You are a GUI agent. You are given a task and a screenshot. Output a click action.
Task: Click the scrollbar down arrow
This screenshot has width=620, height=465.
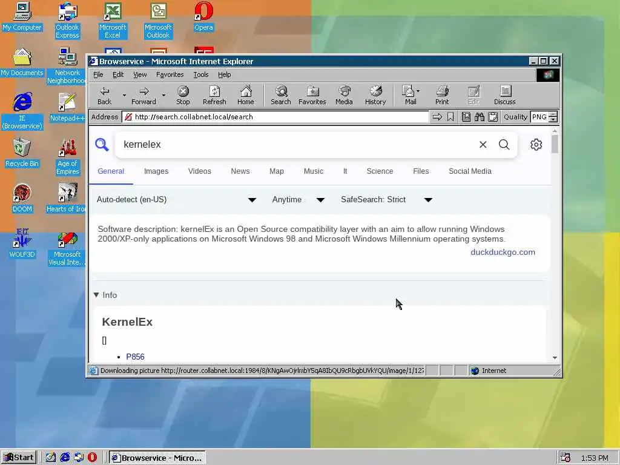coord(555,357)
